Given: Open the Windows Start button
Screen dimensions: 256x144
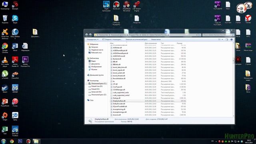Looking at the screenshot, I should (4, 141).
